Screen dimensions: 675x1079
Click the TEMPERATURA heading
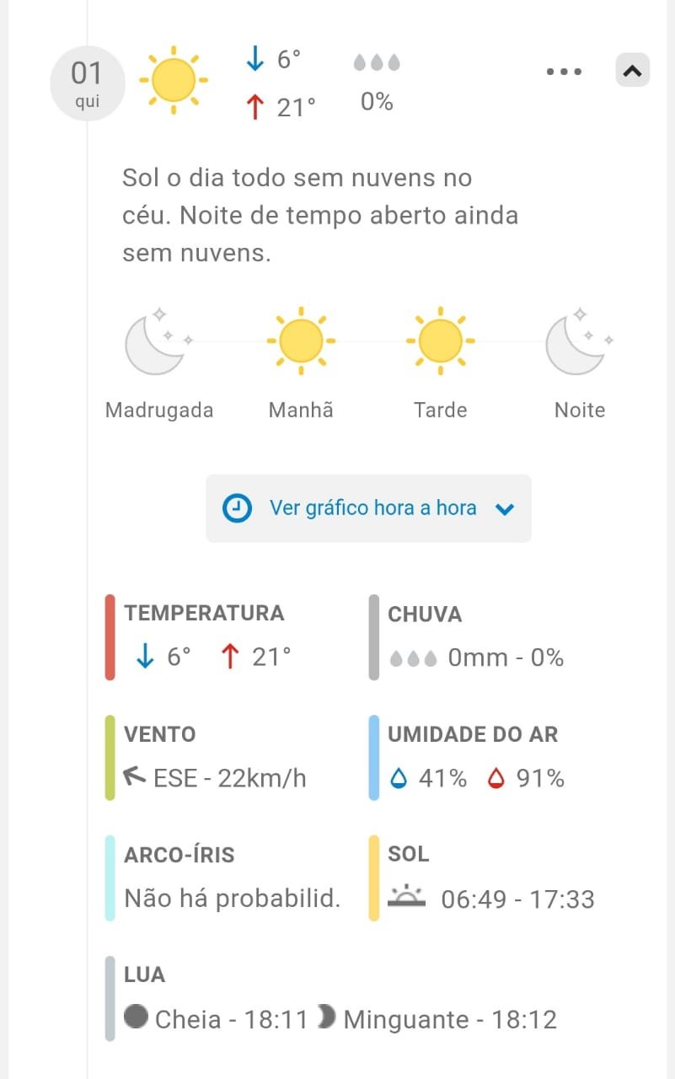click(204, 613)
